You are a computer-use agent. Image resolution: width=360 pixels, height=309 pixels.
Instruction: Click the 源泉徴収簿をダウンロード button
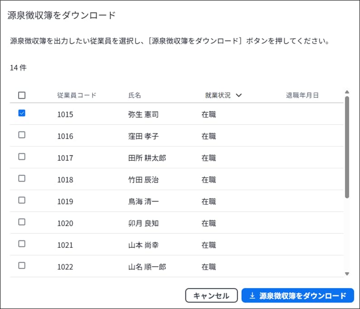click(x=297, y=296)
